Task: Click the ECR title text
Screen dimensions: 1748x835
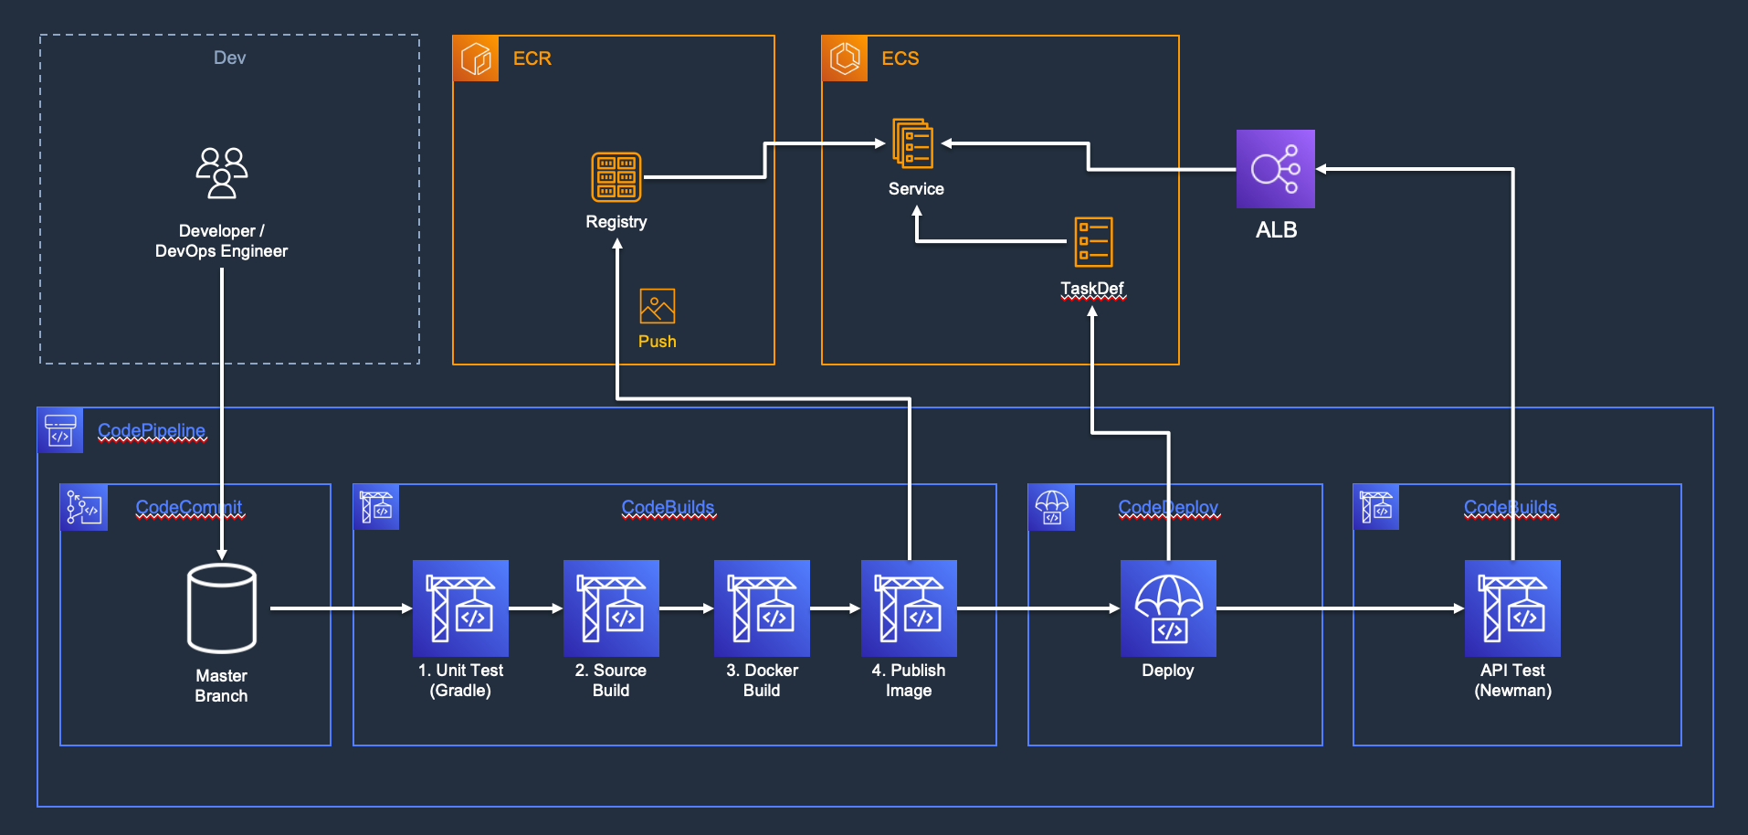Action: (532, 58)
